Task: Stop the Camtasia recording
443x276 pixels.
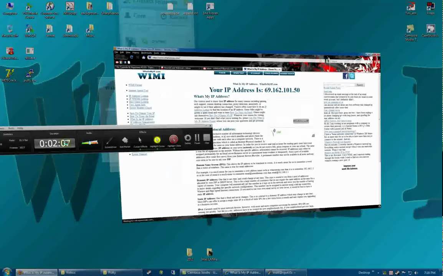Action: pos(207,138)
